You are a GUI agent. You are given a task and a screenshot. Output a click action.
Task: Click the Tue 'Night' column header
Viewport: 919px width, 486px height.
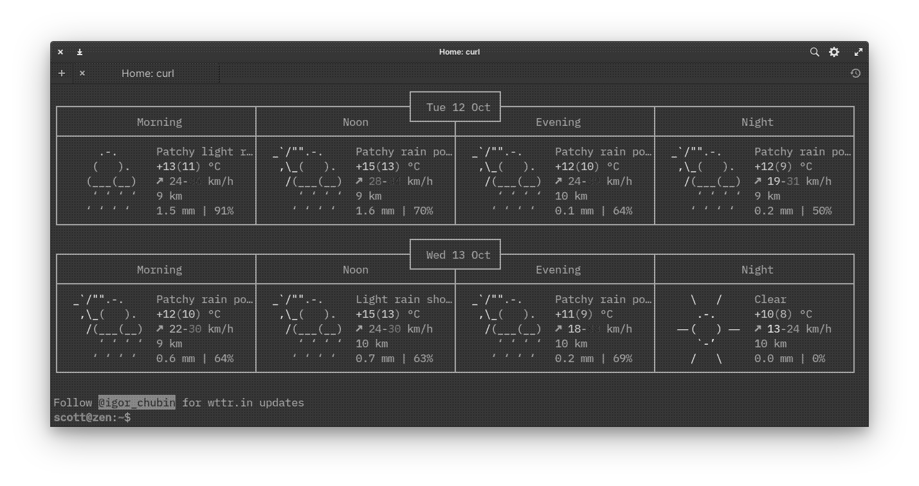(x=758, y=122)
